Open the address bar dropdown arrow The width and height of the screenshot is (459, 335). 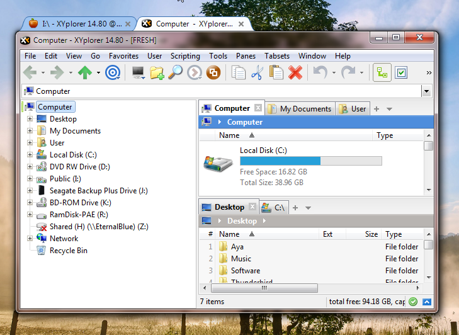point(426,91)
